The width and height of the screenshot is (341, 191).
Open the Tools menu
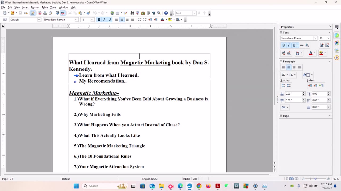pos(53,7)
